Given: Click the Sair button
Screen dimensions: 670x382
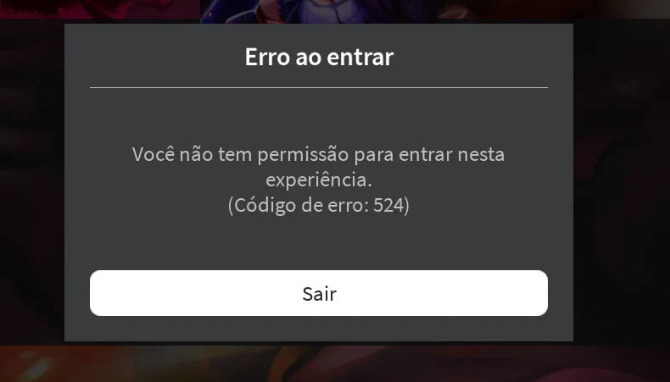Looking at the screenshot, I should [x=319, y=293].
